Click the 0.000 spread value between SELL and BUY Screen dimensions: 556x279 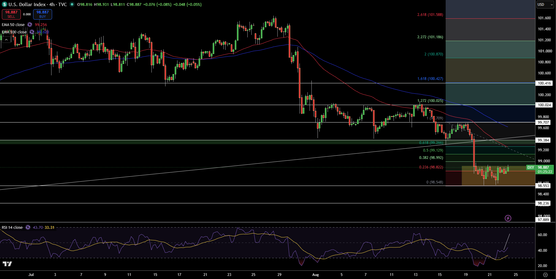click(x=27, y=14)
